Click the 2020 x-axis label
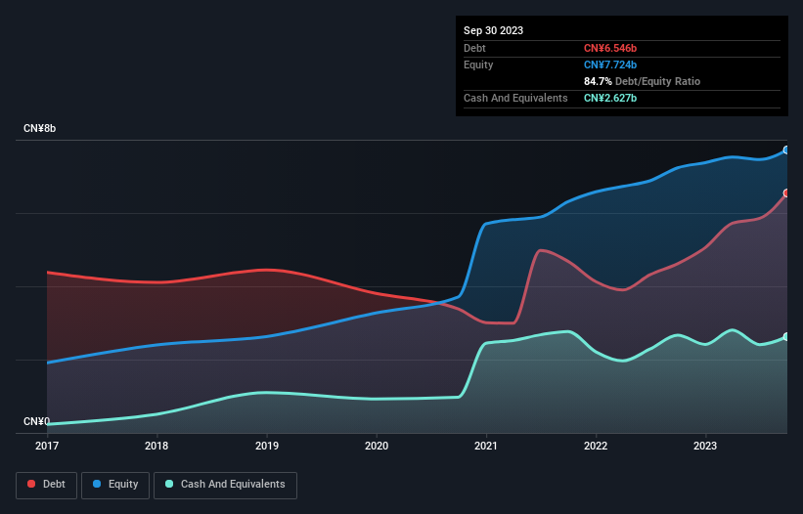Viewport: 803px width, 514px height. pyautogui.click(x=377, y=446)
